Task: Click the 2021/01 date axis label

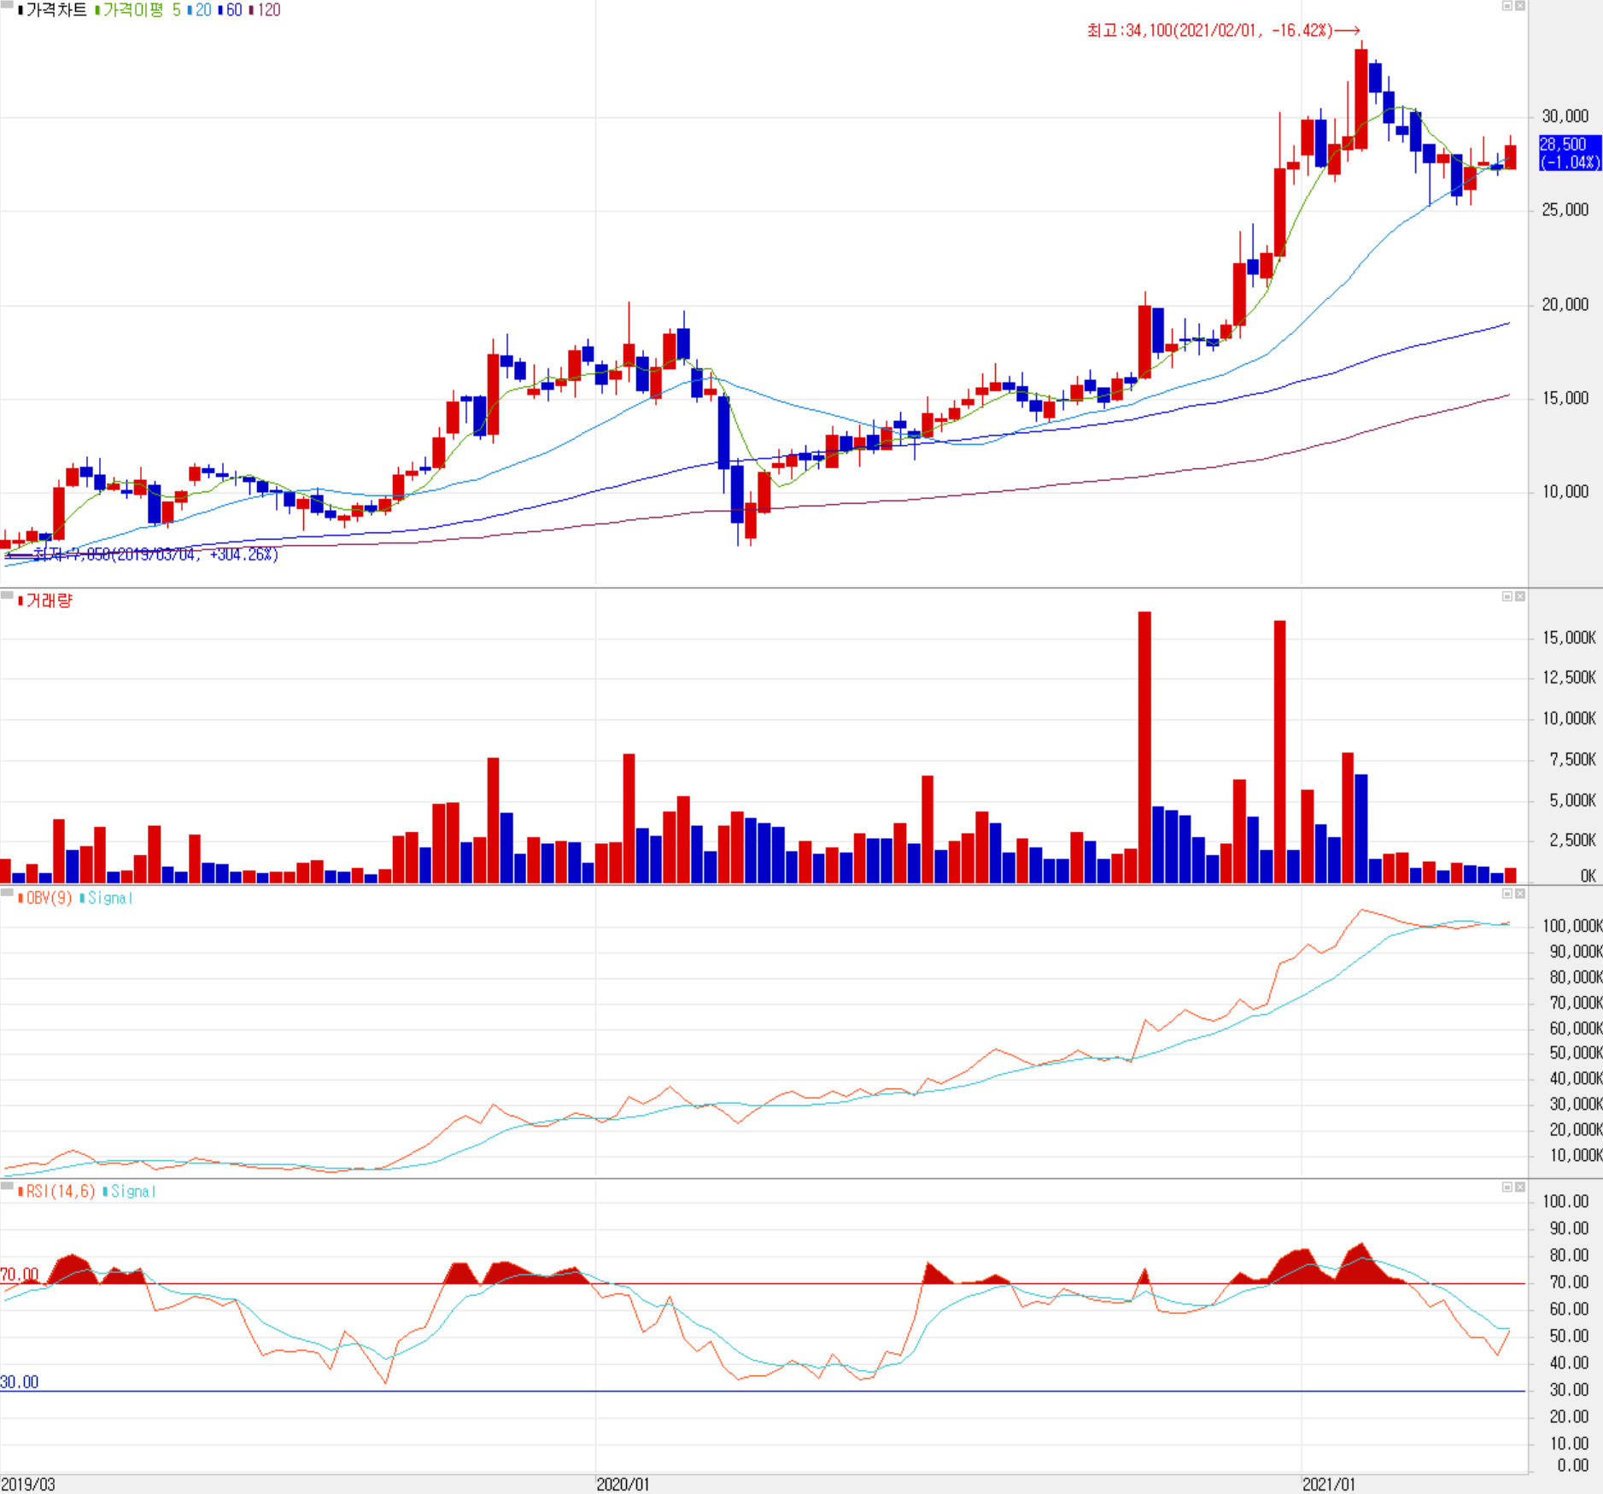Action: tap(1329, 1484)
